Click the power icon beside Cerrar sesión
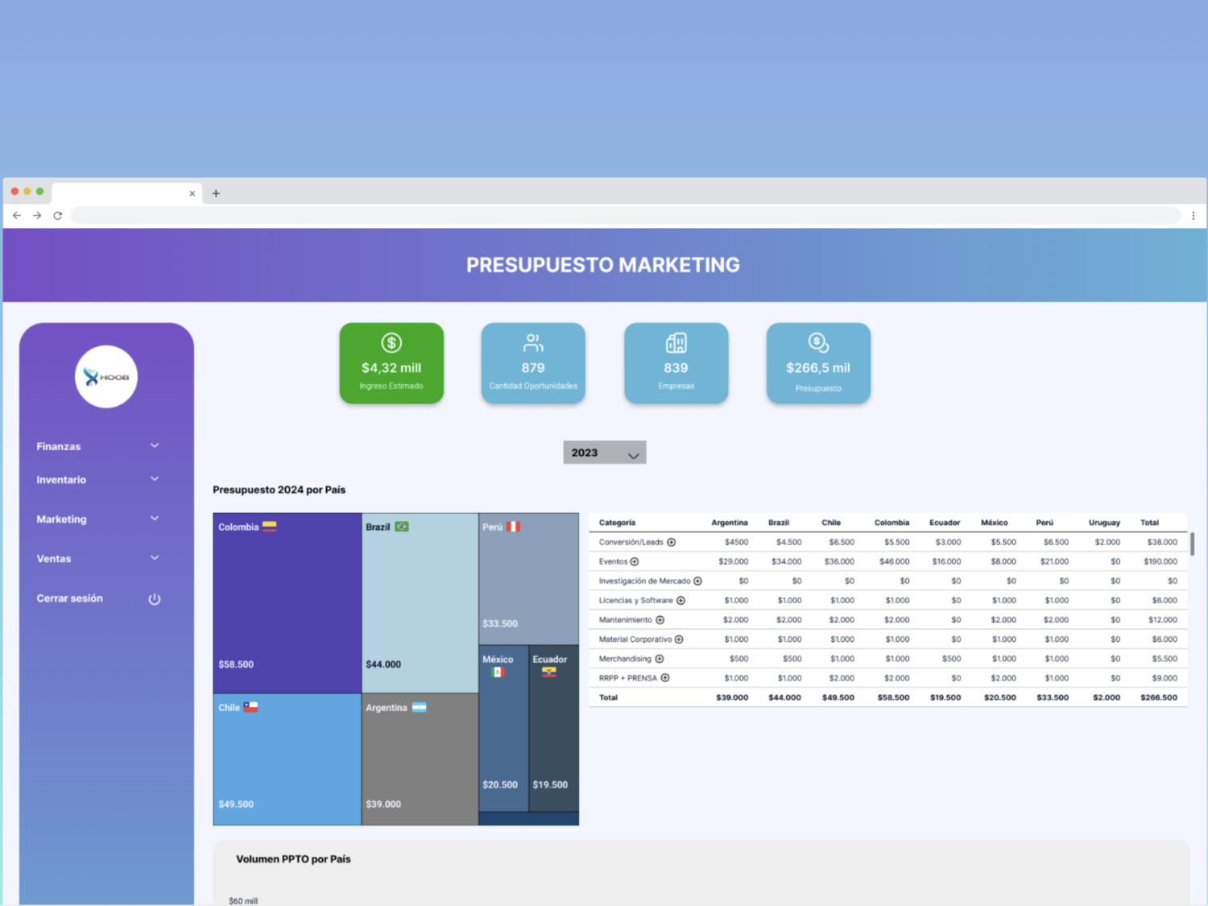Screen dimensions: 1208x906 (x=155, y=599)
